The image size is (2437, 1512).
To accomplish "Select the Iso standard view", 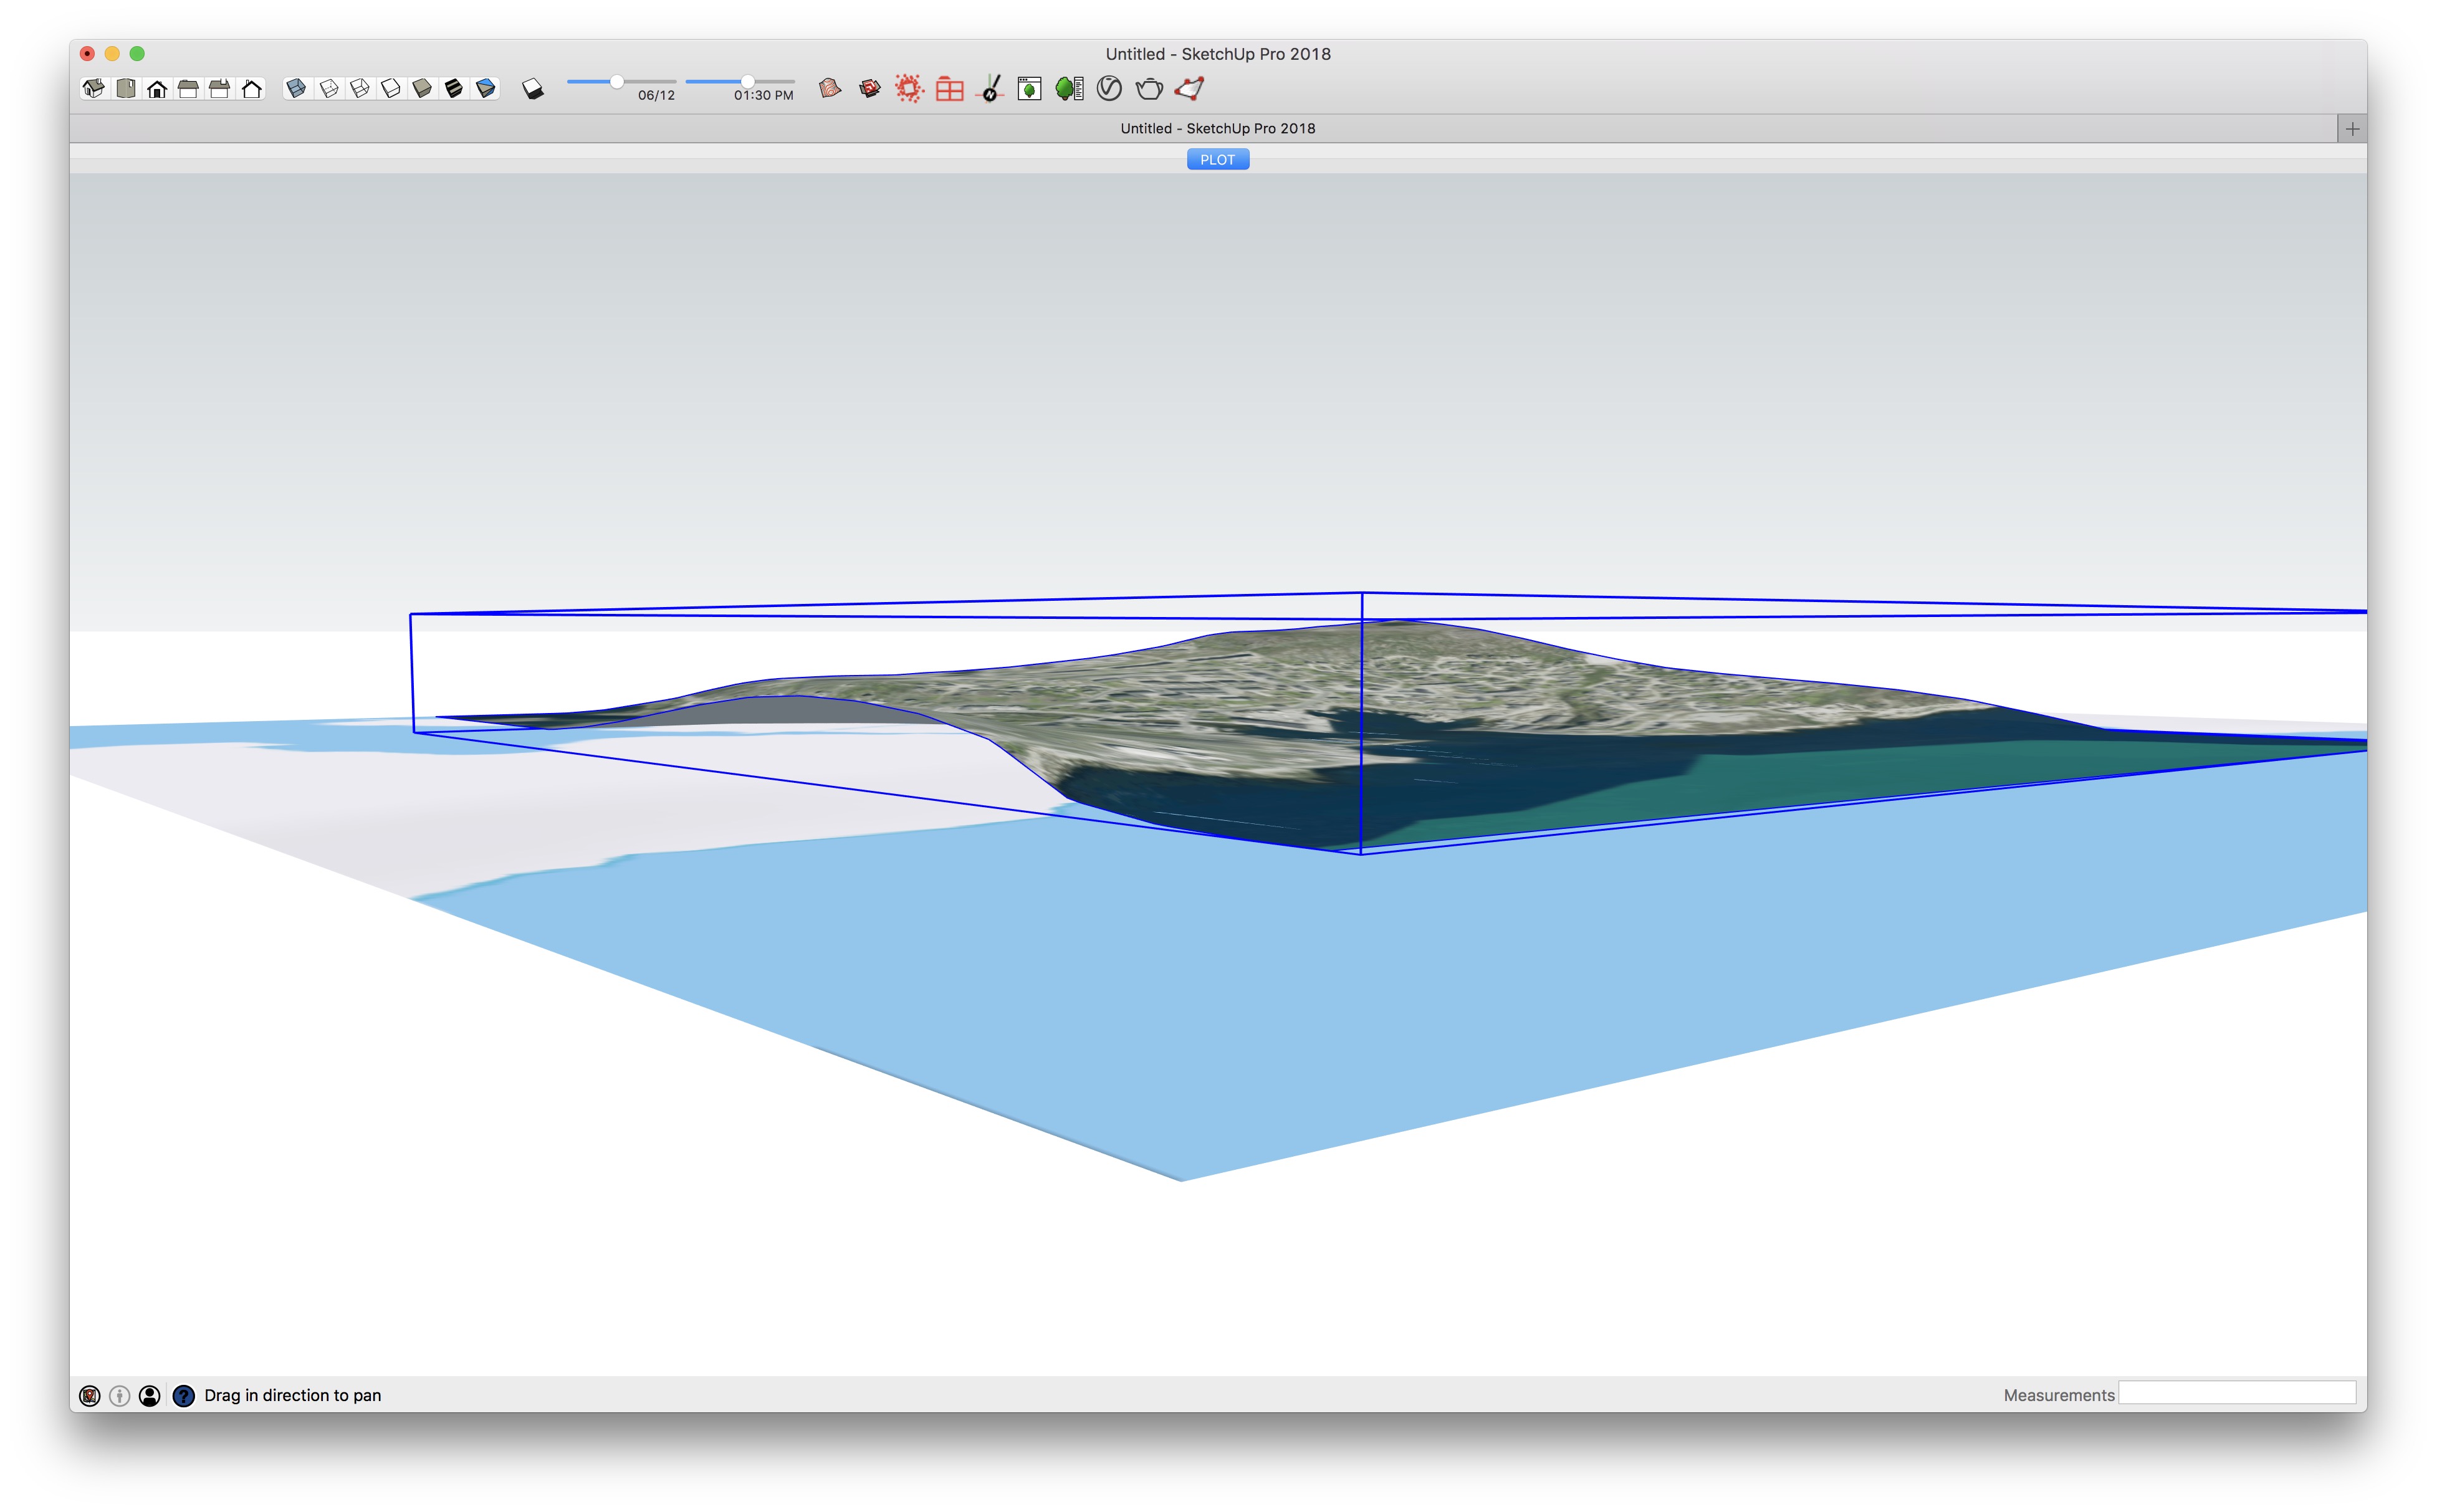I will click(94, 89).
